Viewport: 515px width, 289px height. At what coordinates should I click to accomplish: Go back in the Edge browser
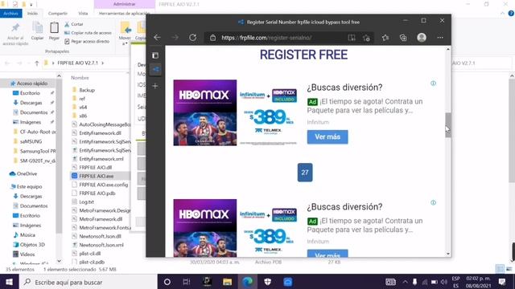tap(158, 38)
